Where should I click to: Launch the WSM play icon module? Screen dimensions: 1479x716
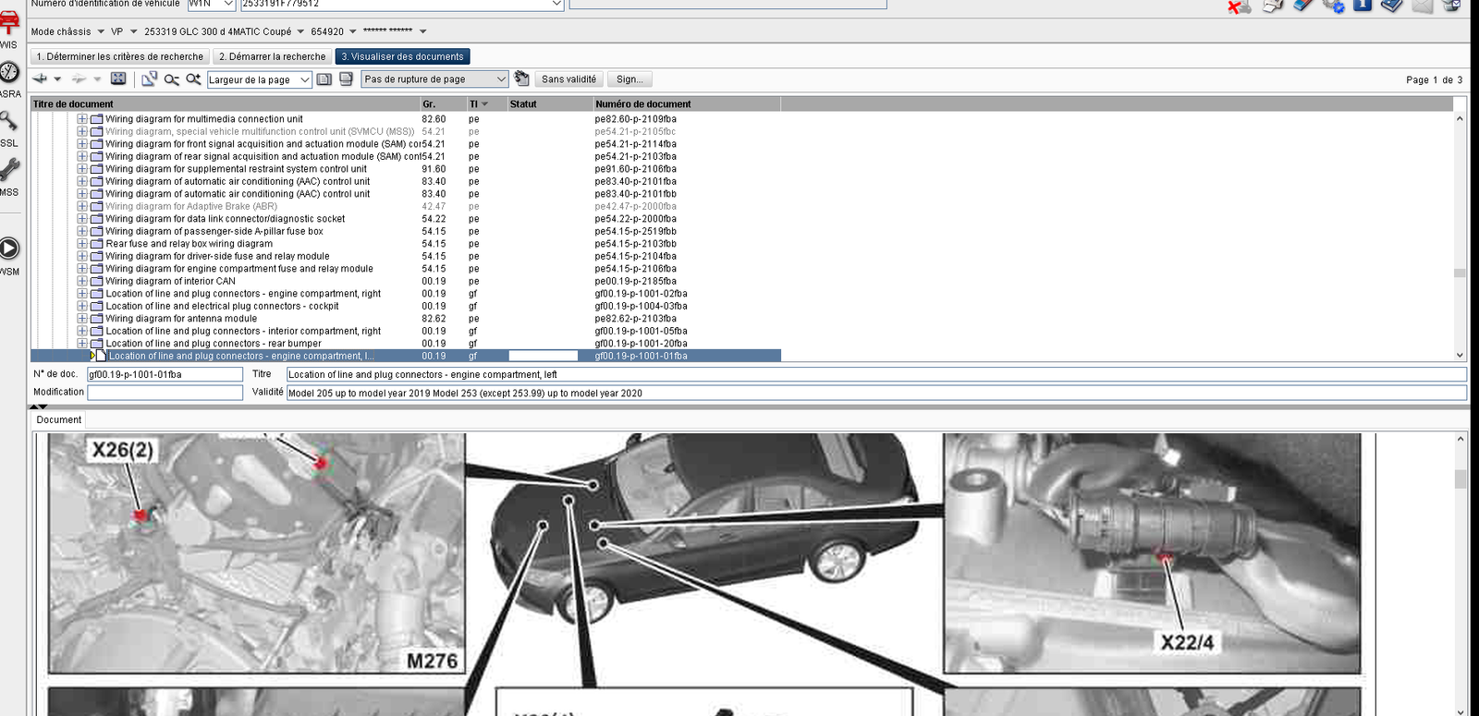pyautogui.click(x=9, y=249)
